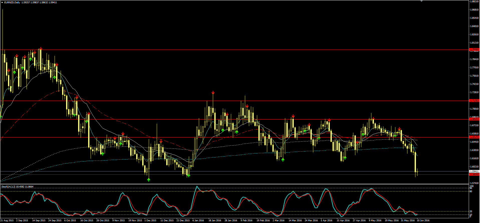Select the red 1.58848 price level label
The width and height of the screenshot is (480, 223).
click(474, 174)
